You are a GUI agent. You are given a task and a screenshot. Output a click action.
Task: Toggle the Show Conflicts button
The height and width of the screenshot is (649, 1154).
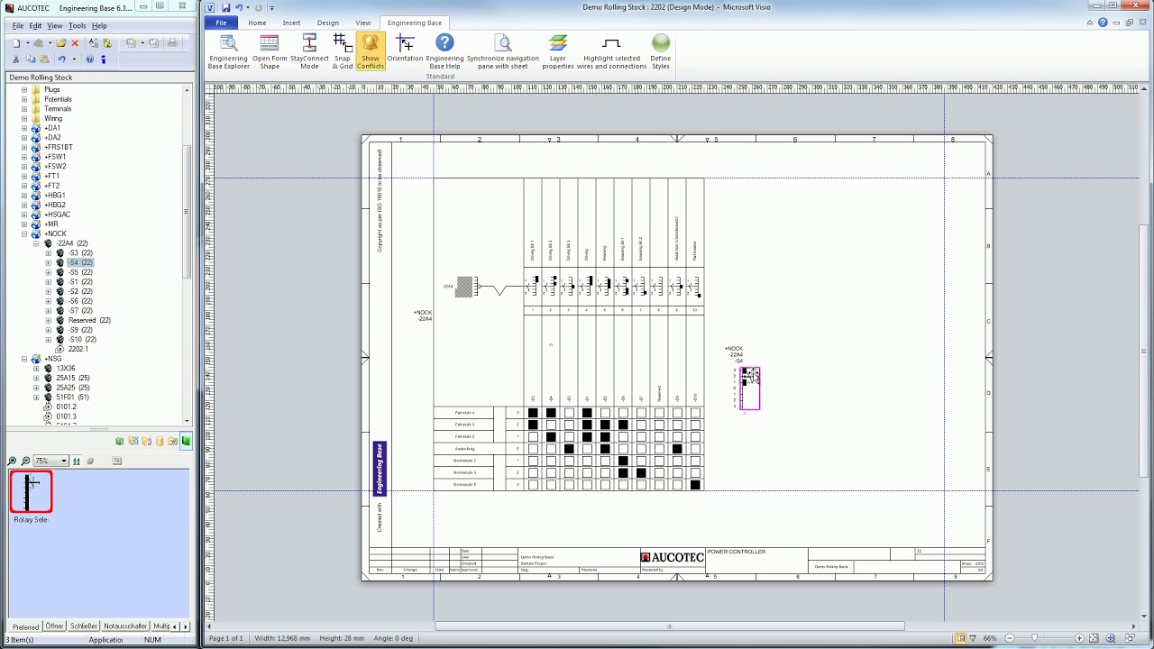coord(371,52)
